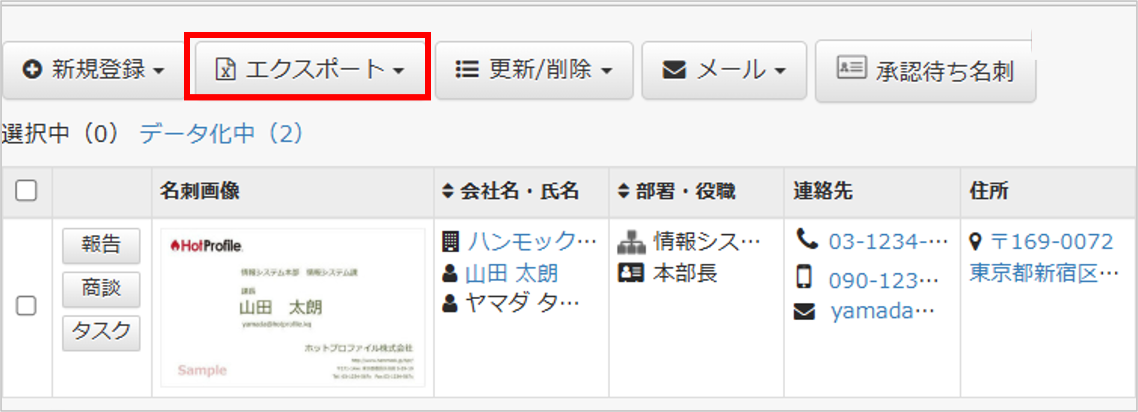This screenshot has width=1138, height=412.
Task: Click the タスク button
Action: pos(101,333)
